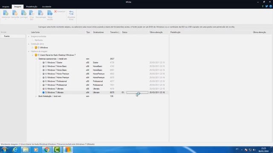The image size is (273, 153).
Task: Click the volume icon in system tray
Action: pyautogui.click(x=254, y=150)
